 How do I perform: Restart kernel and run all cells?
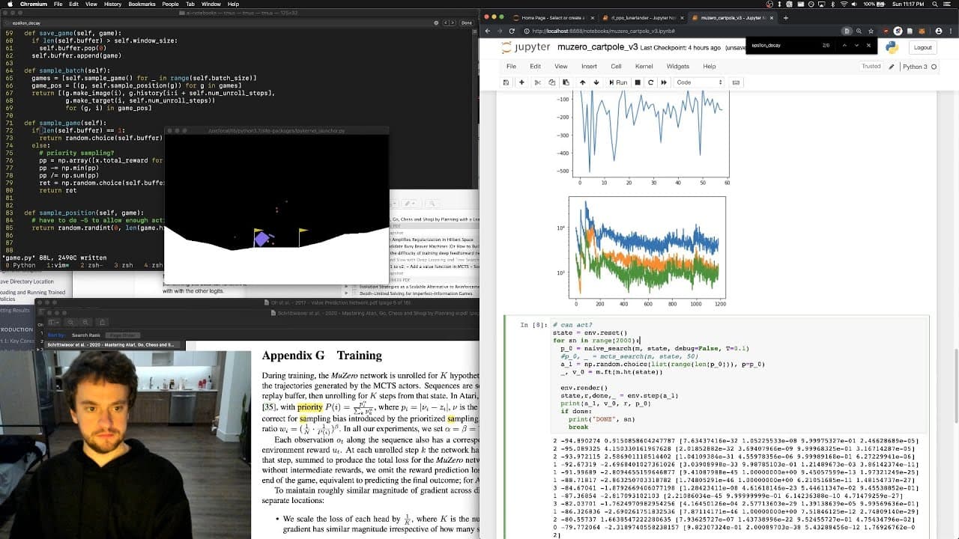[664, 82]
